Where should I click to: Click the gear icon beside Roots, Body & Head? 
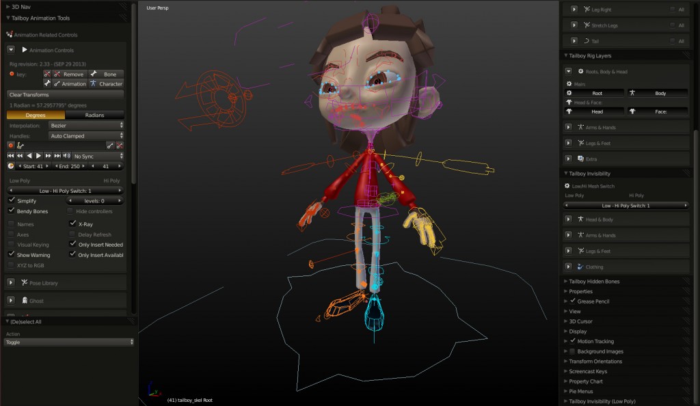[581, 71]
